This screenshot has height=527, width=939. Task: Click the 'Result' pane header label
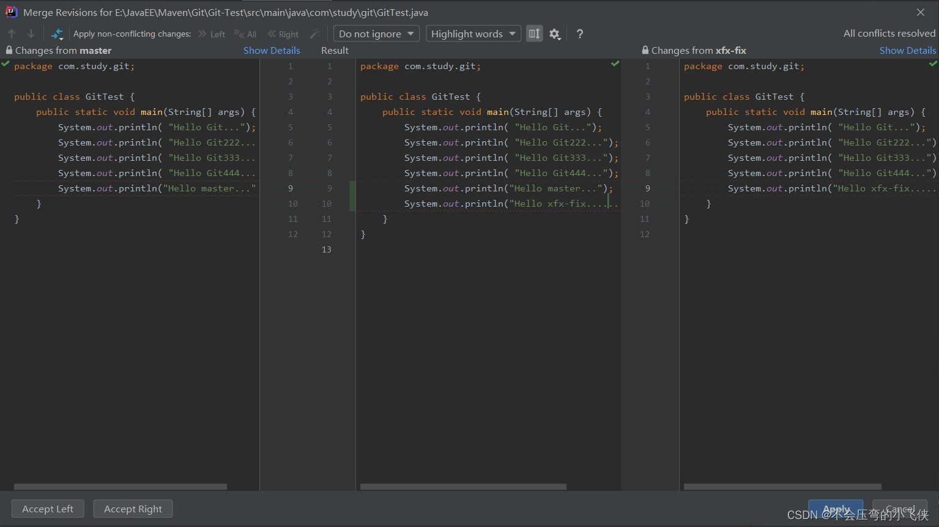pos(335,50)
